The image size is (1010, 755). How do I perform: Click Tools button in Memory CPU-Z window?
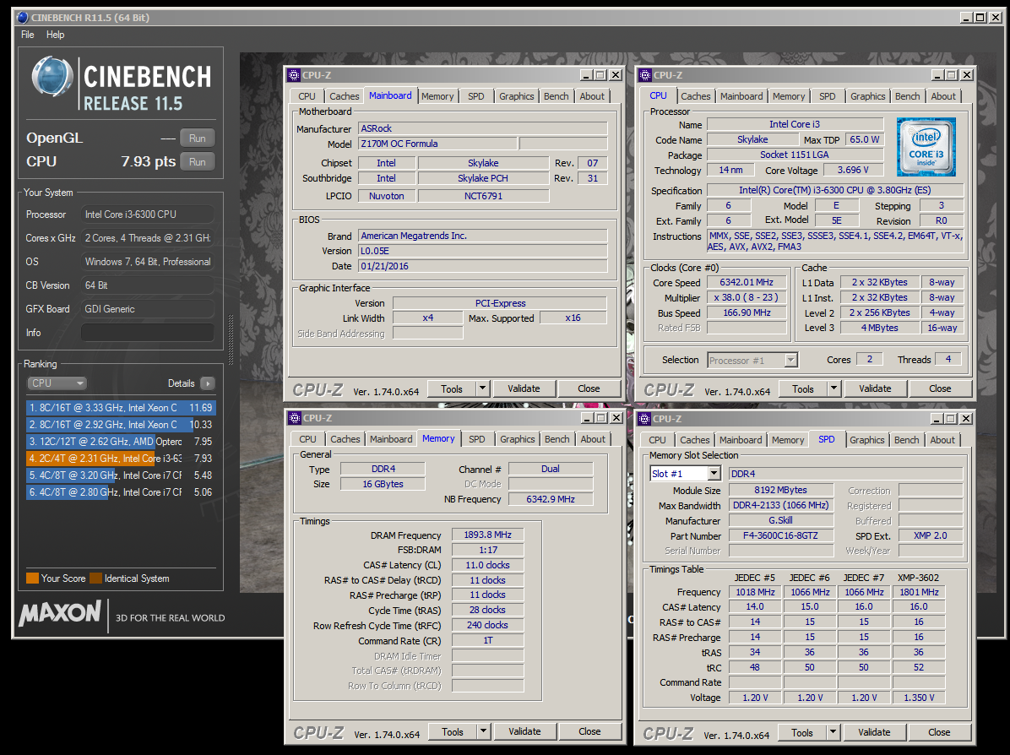pos(452,732)
